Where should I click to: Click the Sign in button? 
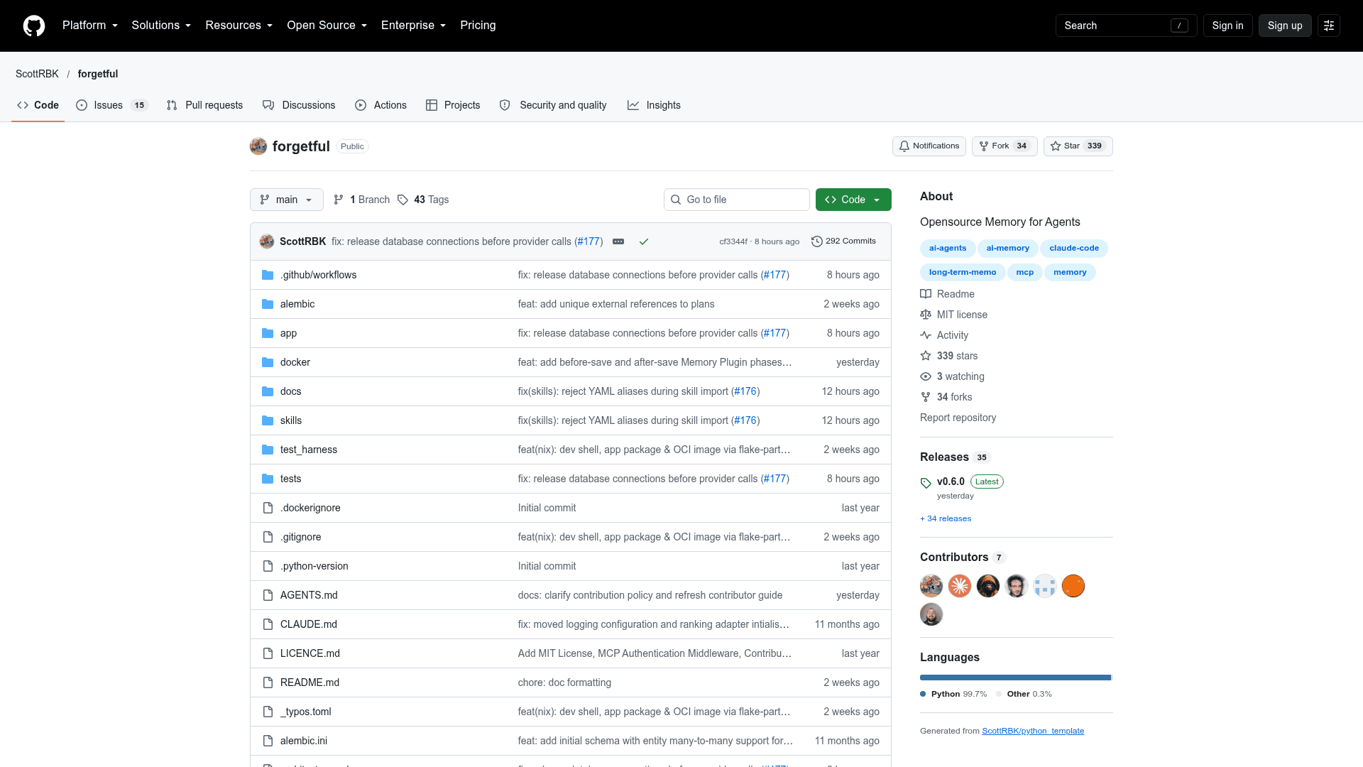[x=1227, y=26]
